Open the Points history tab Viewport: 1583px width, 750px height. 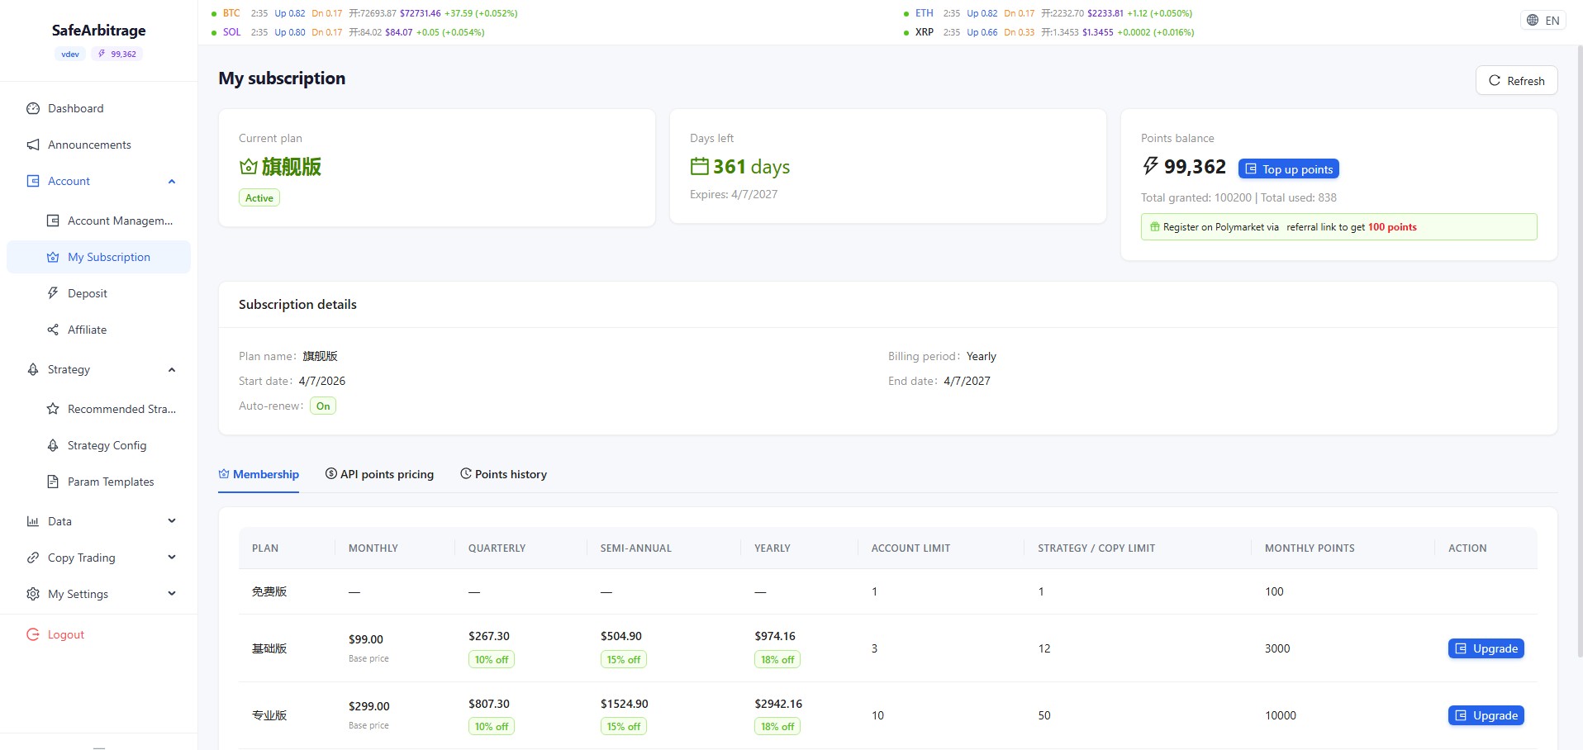click(x=503, y=474)
